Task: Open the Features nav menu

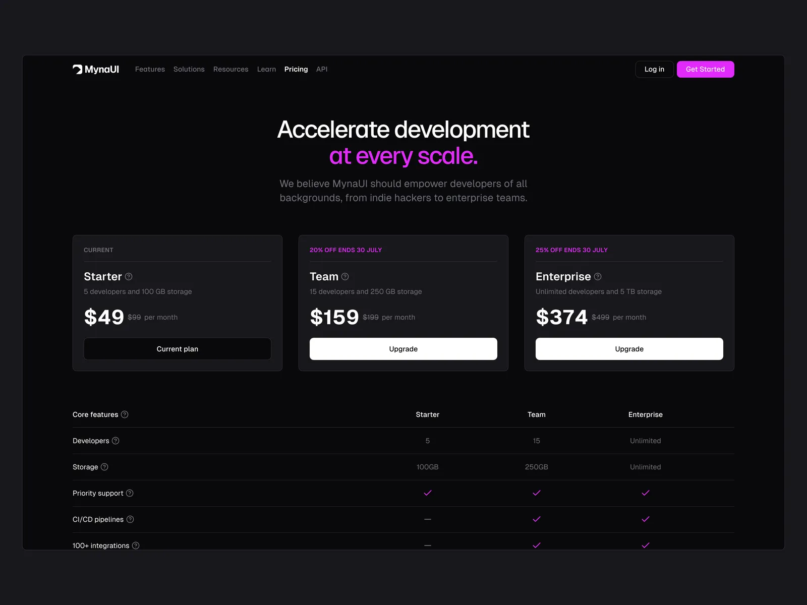Action: pyautogui.click(x=150, y=70)
